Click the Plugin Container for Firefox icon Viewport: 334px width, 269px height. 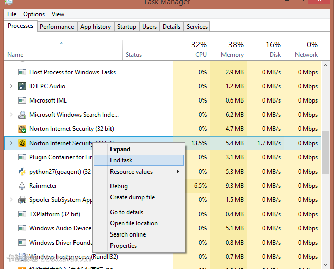click(22, 157)
